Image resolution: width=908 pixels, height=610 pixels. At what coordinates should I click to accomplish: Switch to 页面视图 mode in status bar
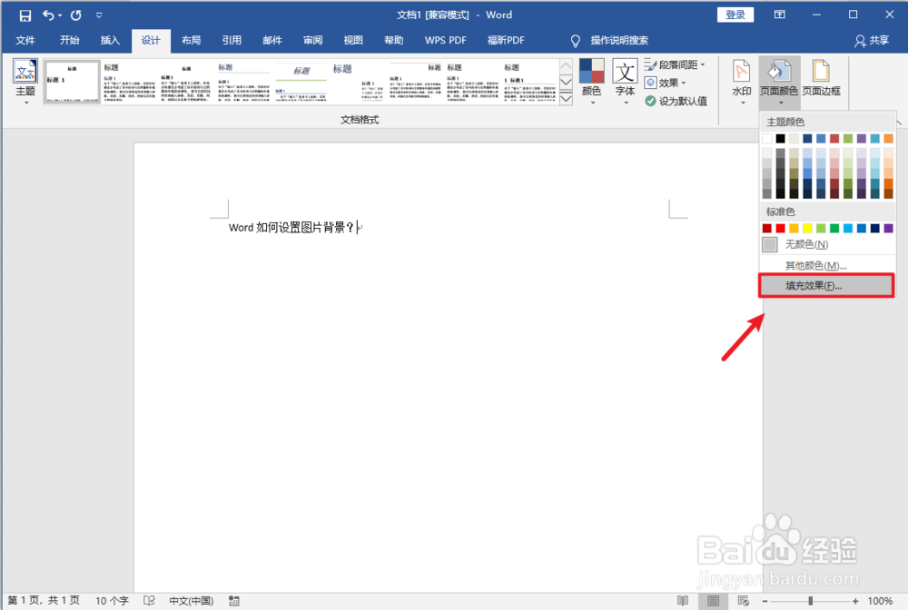[x=713, y=600]
